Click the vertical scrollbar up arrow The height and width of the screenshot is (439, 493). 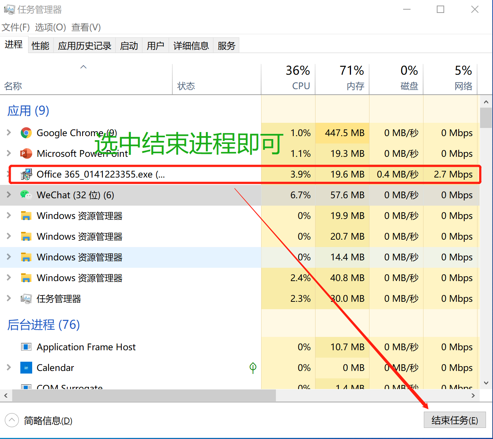coord(486,102)
